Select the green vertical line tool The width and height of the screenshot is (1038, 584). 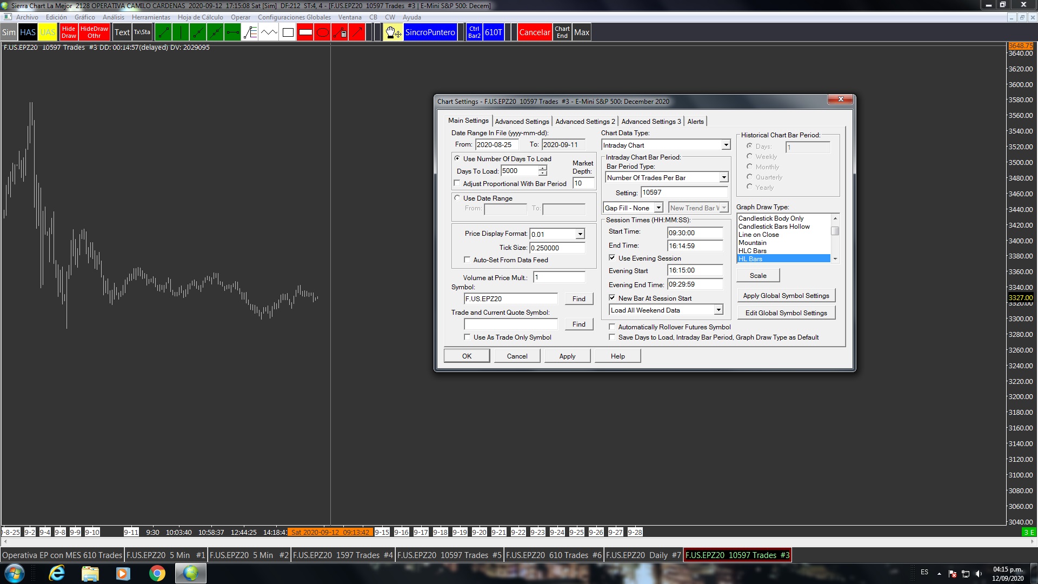tap(181, 32)
